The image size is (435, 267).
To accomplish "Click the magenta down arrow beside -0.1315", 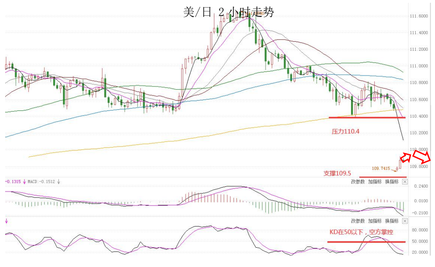I will [24, 182].
